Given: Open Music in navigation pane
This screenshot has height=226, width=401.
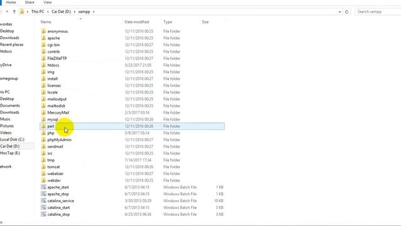Looking at the screenshot, I should pyautogui.click(x=5, y=119).
